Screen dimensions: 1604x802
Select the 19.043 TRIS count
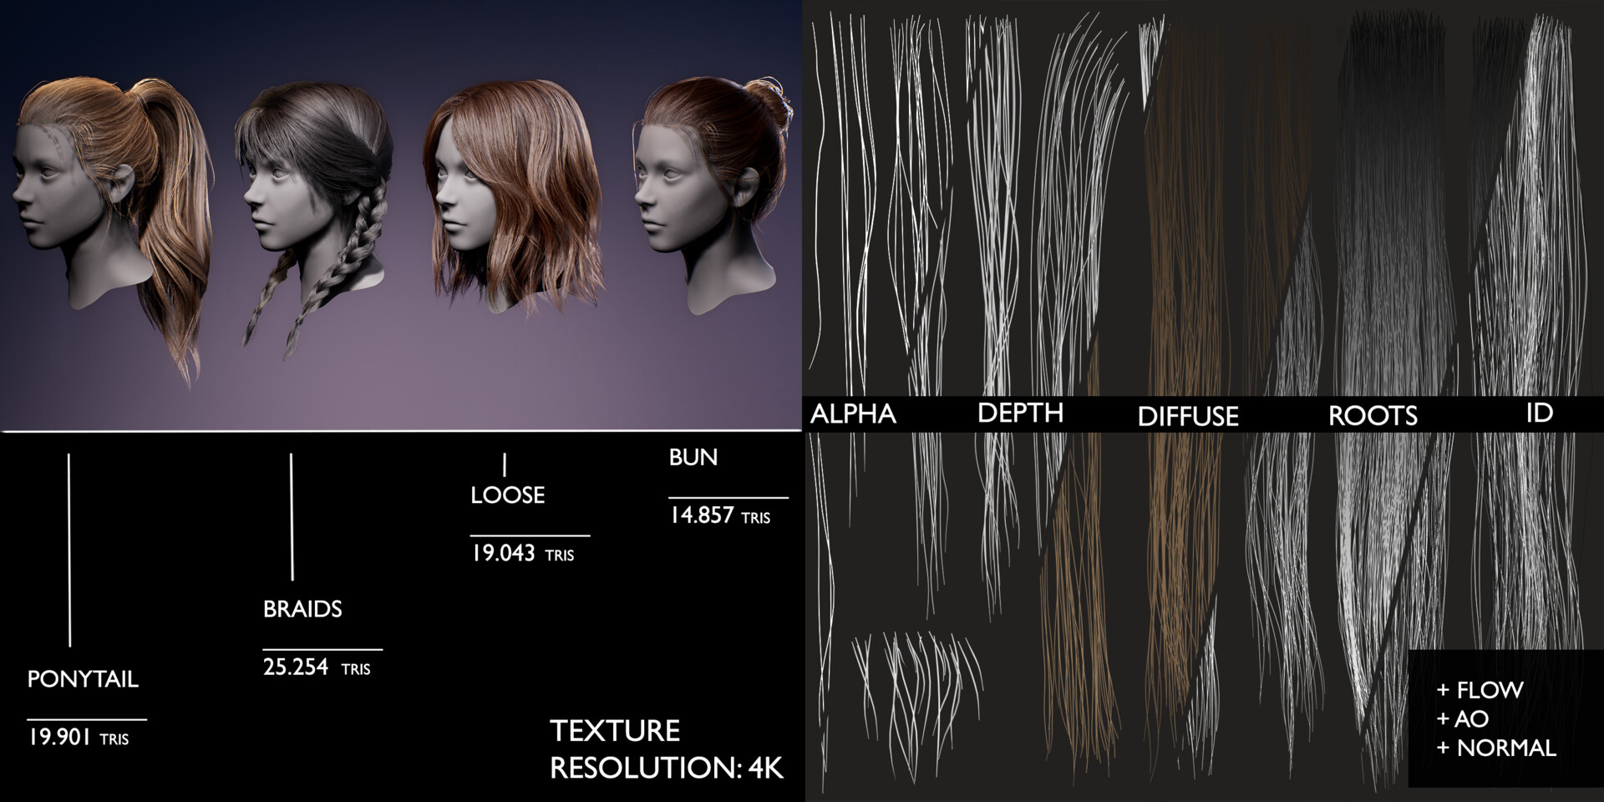[523, 553]
